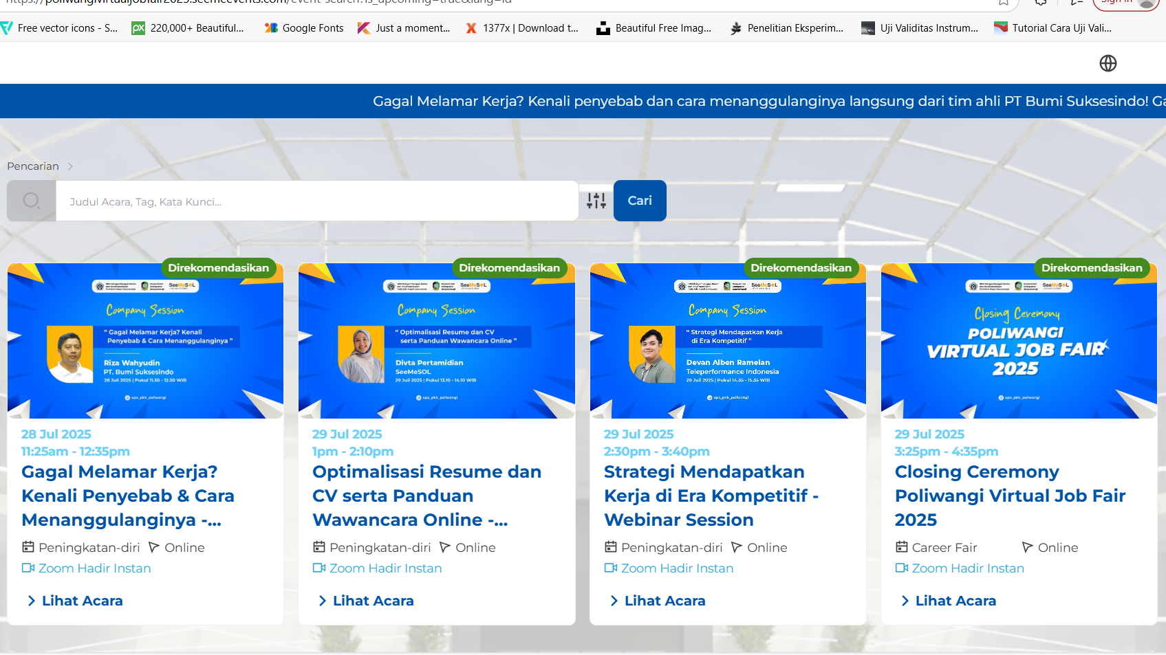
Task: Click Direkomendasikan badge on Gagal Melamar card
Action: [219, 268]
